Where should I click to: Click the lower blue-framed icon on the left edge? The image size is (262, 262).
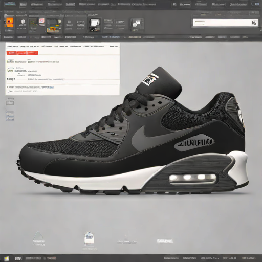pyautogui.click(x=10, y=116)
